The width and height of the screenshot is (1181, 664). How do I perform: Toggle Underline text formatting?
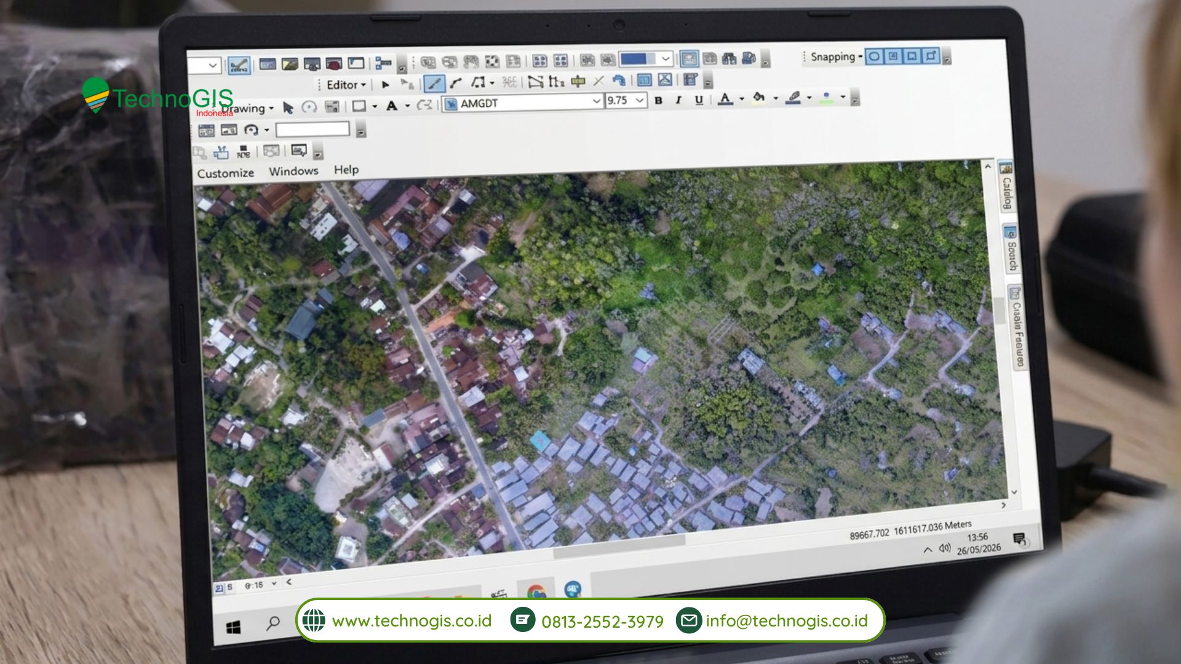tap(699, 100)
